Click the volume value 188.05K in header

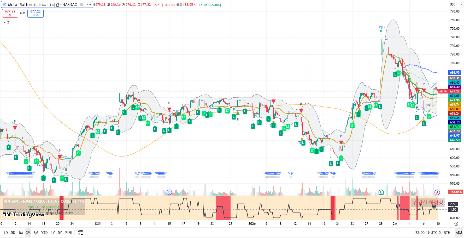(x=189, y=5)
